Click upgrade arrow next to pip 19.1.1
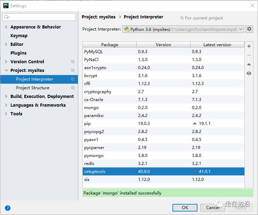Image resolution: width=258 pixels, height=215 pixels. click(195, 123)
